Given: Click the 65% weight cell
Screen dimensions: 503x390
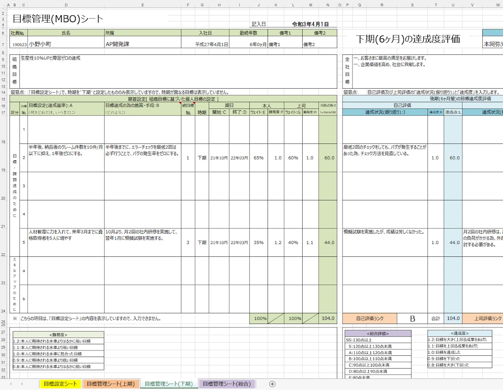Looking at the screenshot, I should tap(259, 158).
